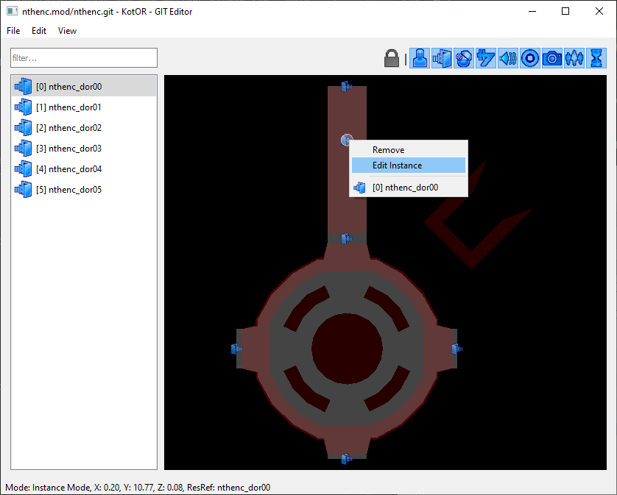Choose Remove from the context menu

pos(409,150)
